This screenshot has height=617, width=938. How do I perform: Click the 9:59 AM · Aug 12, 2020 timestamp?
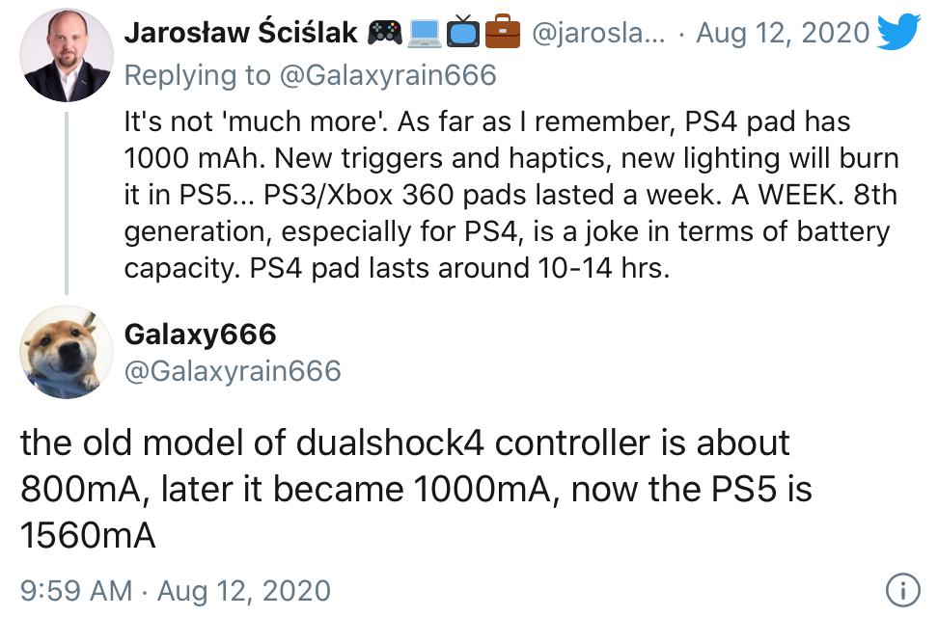tap(176, 591)
